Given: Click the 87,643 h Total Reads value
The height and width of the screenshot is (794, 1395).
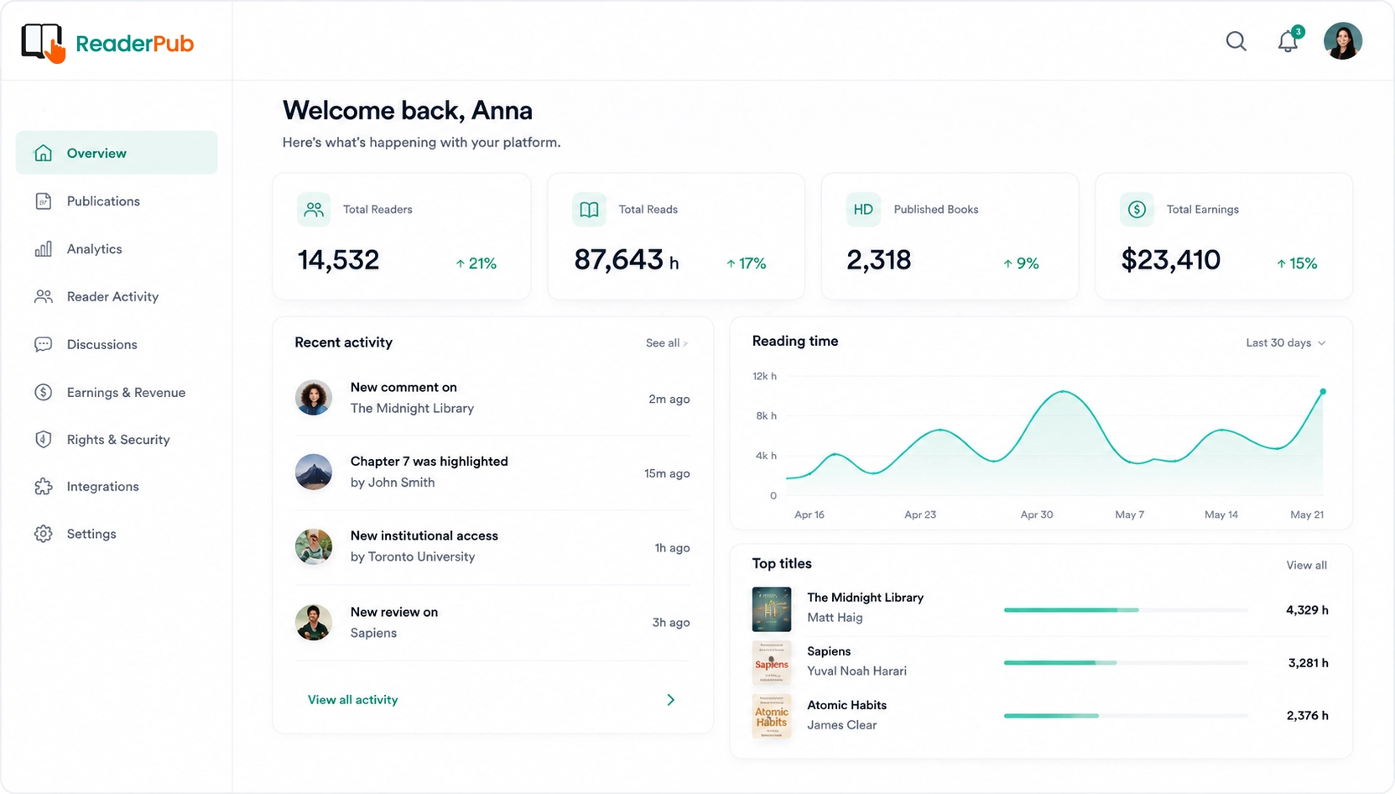Looking at the screenshot, I should click(x=627, y=260).
